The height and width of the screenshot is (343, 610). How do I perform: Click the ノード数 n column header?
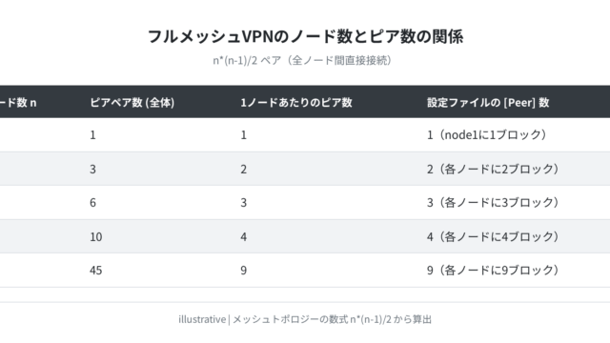[x=18, y=102]
